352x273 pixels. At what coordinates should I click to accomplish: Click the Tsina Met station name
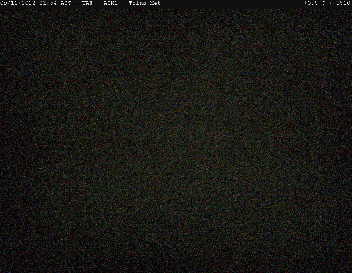(145, 3)
